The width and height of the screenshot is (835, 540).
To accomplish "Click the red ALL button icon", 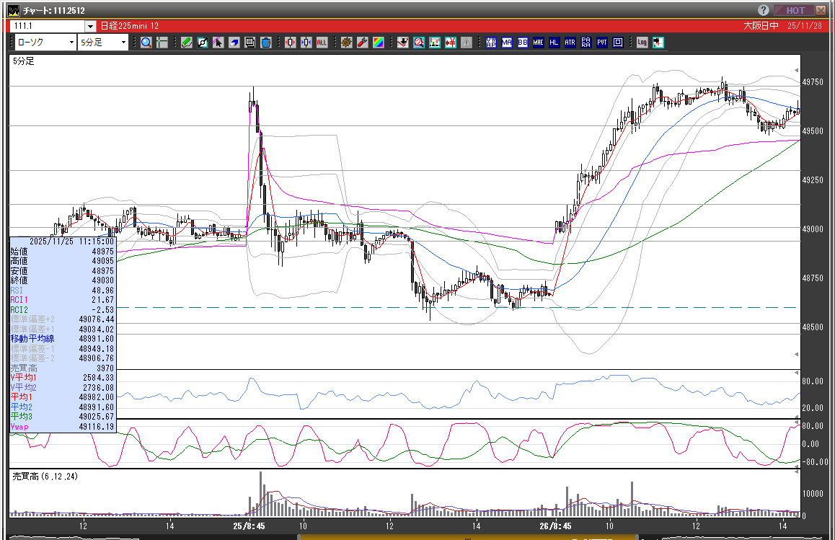I will pos(322,43).
